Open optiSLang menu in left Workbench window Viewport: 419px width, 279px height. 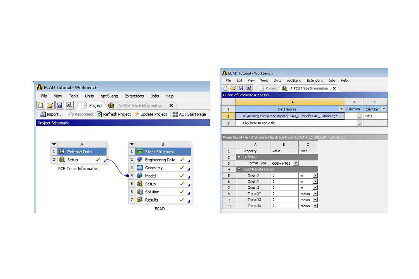click(109, 96)
